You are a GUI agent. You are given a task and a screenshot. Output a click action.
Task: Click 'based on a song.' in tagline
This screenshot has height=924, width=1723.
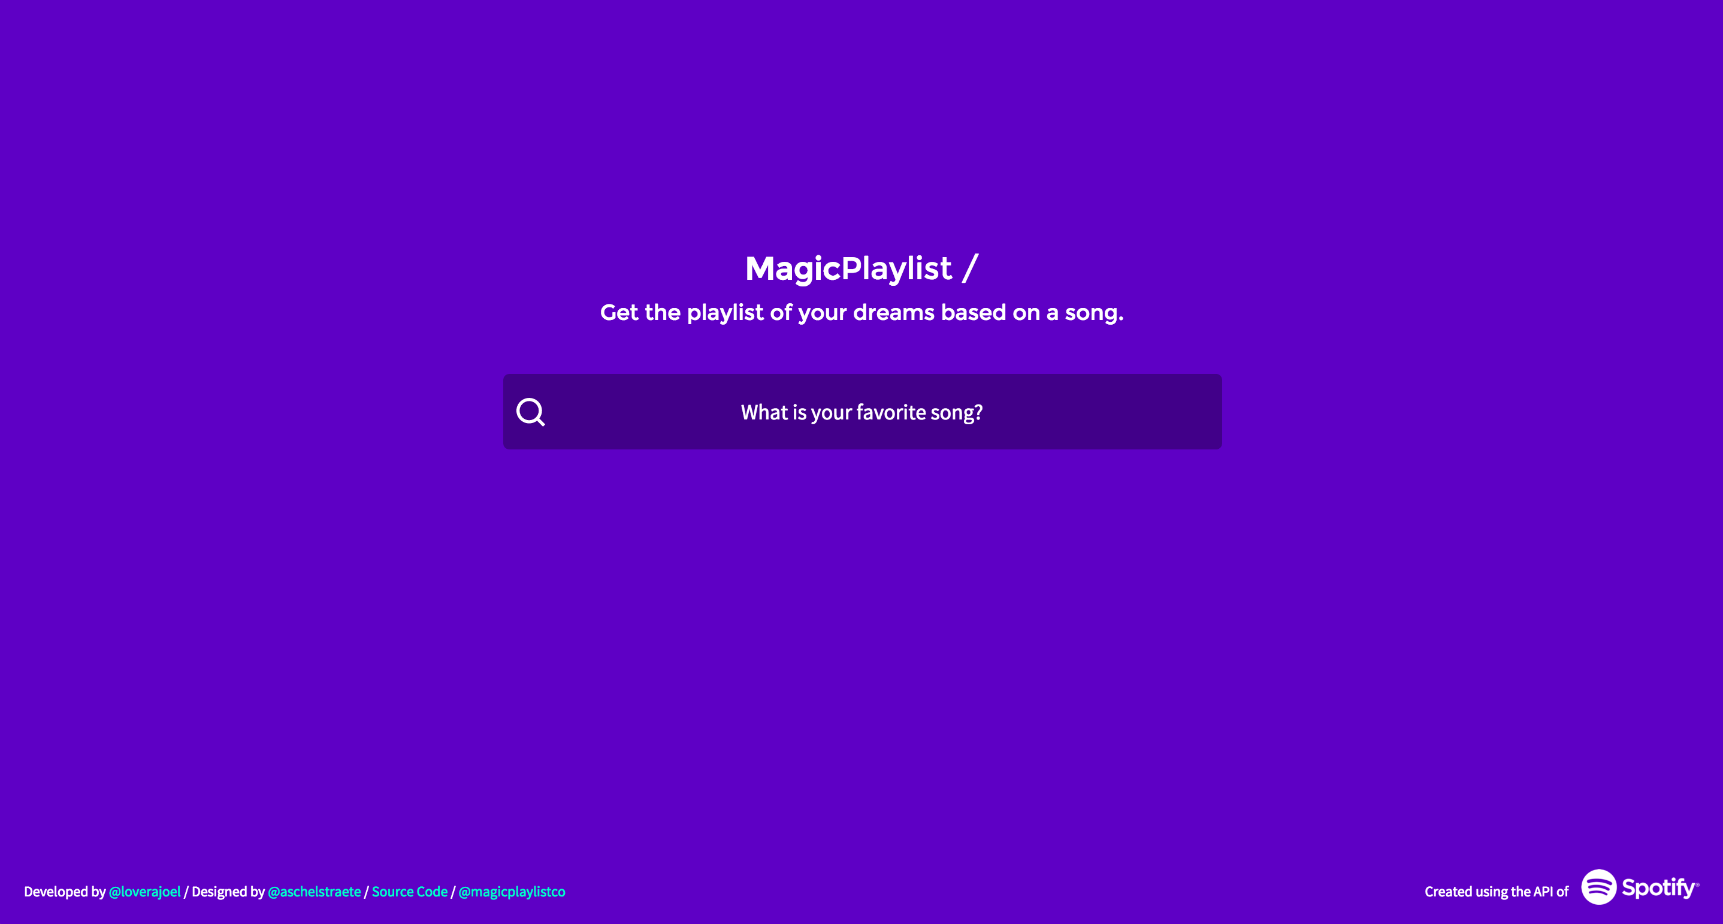point(1032,312)
